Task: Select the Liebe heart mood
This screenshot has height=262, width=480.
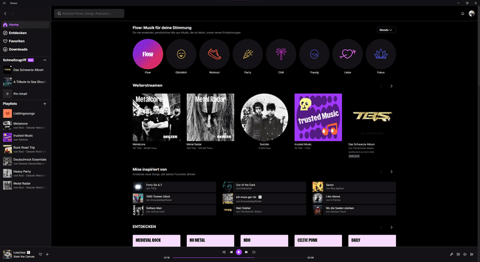Action: point(347,54)
